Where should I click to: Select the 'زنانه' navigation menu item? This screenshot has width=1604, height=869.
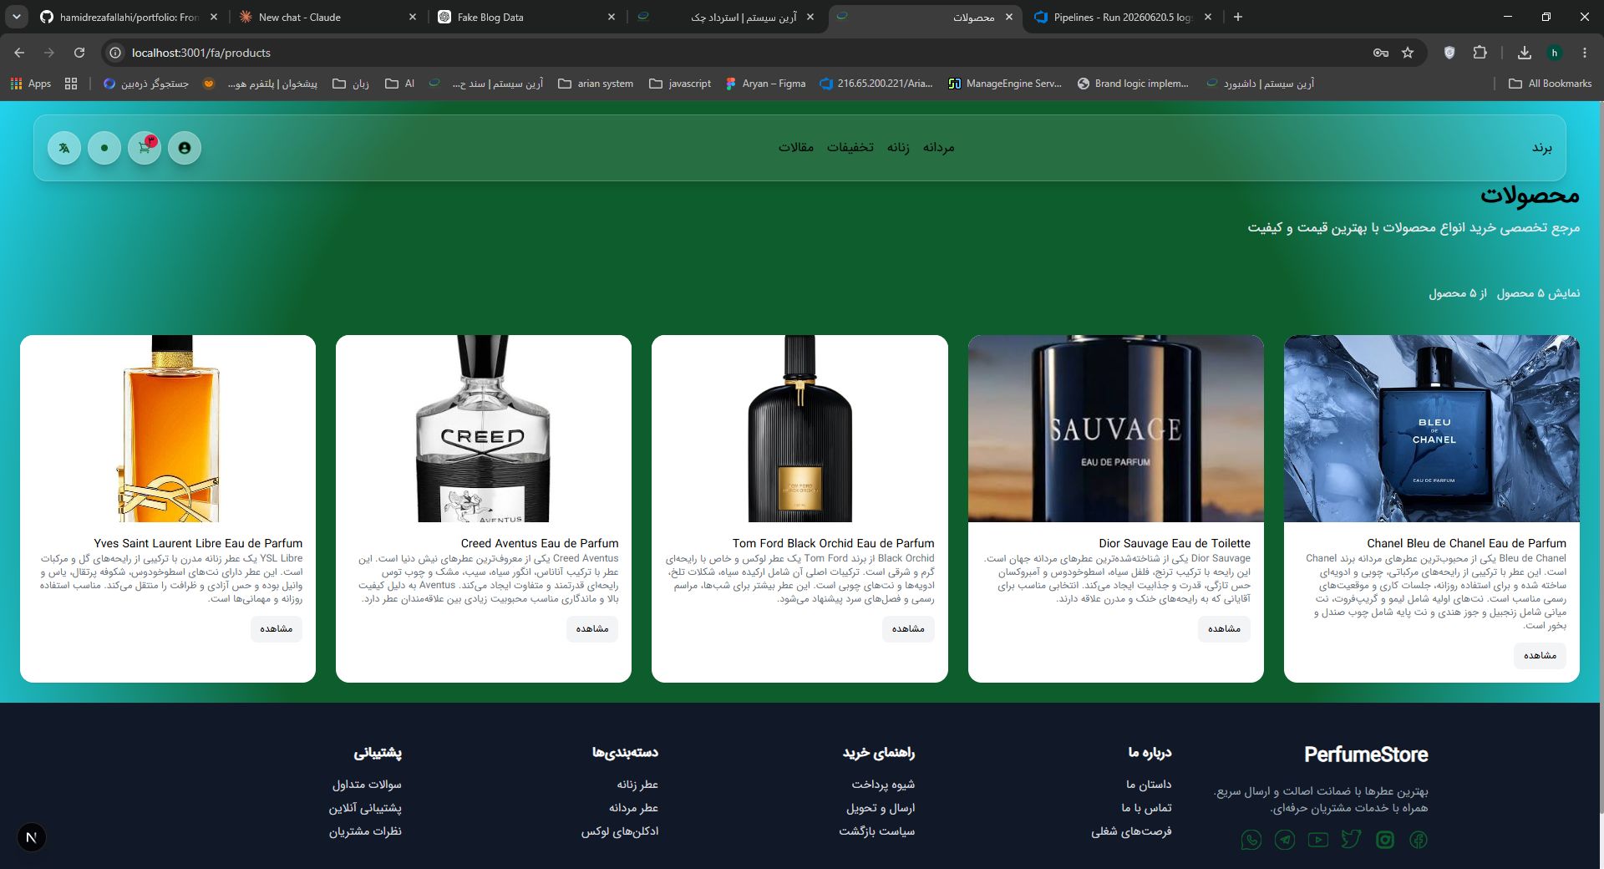click(898, 148)
